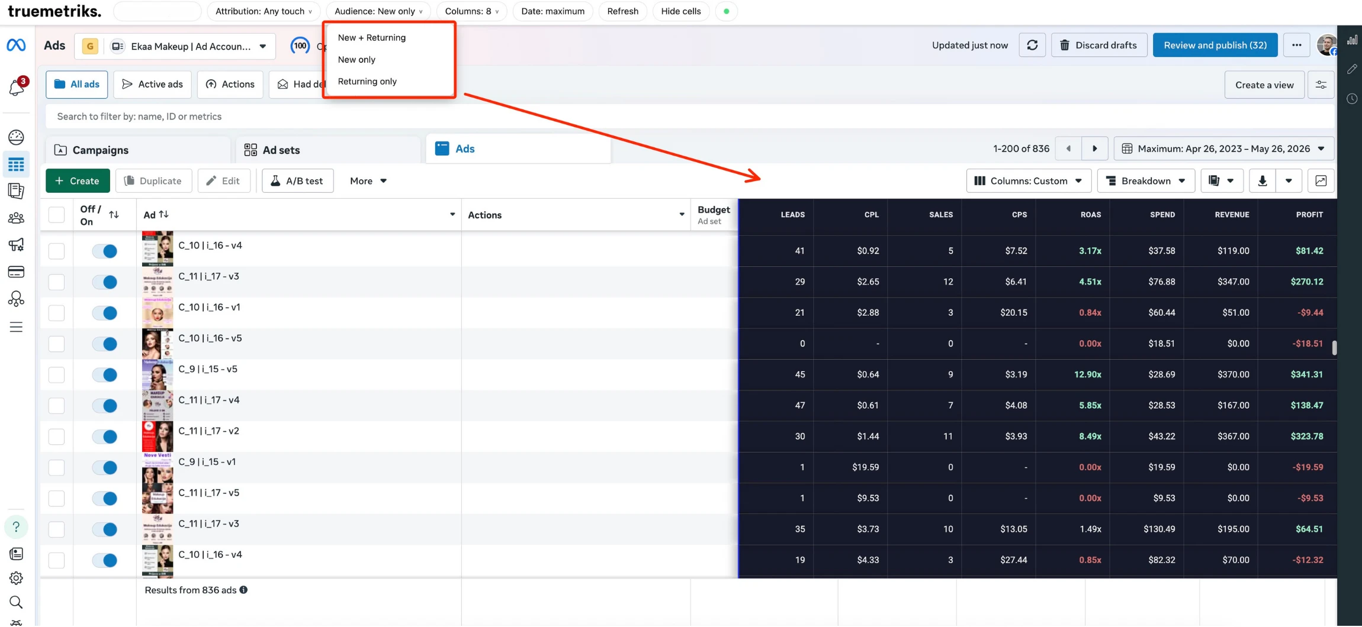Open Audiences people icon in sidebar

coord(16,218)
